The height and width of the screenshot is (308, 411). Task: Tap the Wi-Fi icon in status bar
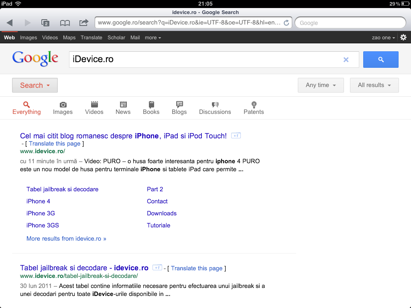click(x=18, y=4)
